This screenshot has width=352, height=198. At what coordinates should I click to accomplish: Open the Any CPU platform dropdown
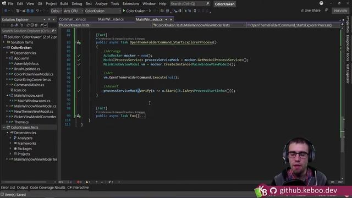pyautogui.click(x=73, y=11)
